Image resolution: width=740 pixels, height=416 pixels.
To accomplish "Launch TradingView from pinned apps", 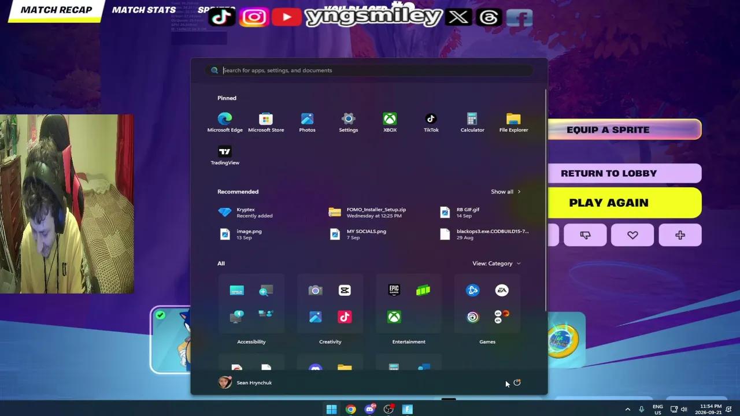I will (x=225, y=155).
